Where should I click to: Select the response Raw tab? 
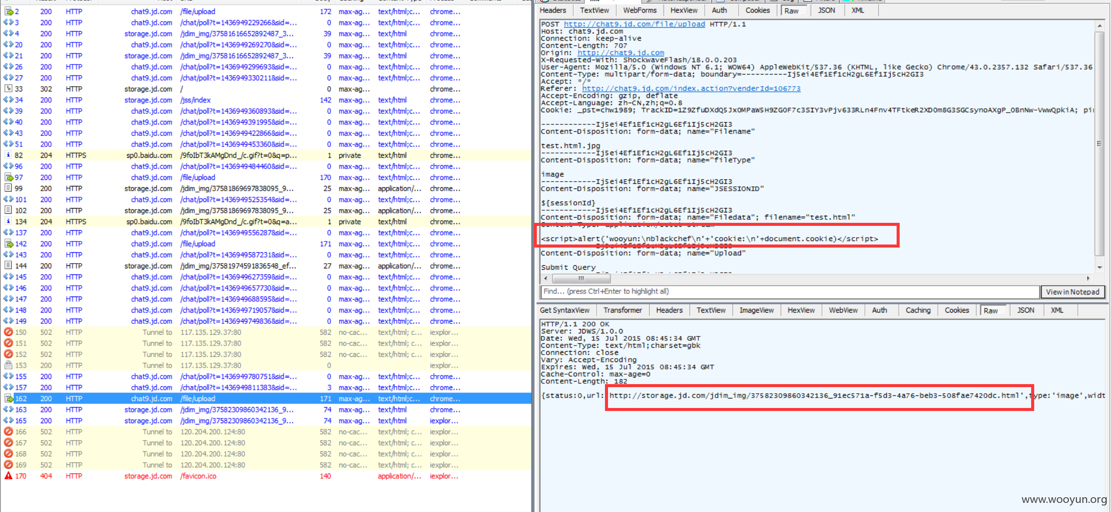click(x=993, y=310)
